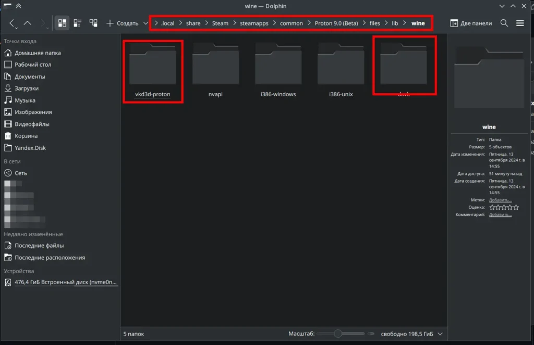Image resolution: width=534 pixels, height=345 pixels.
Task: Jump to lib in breadcrumb
Action: click(x=395, y=23)
